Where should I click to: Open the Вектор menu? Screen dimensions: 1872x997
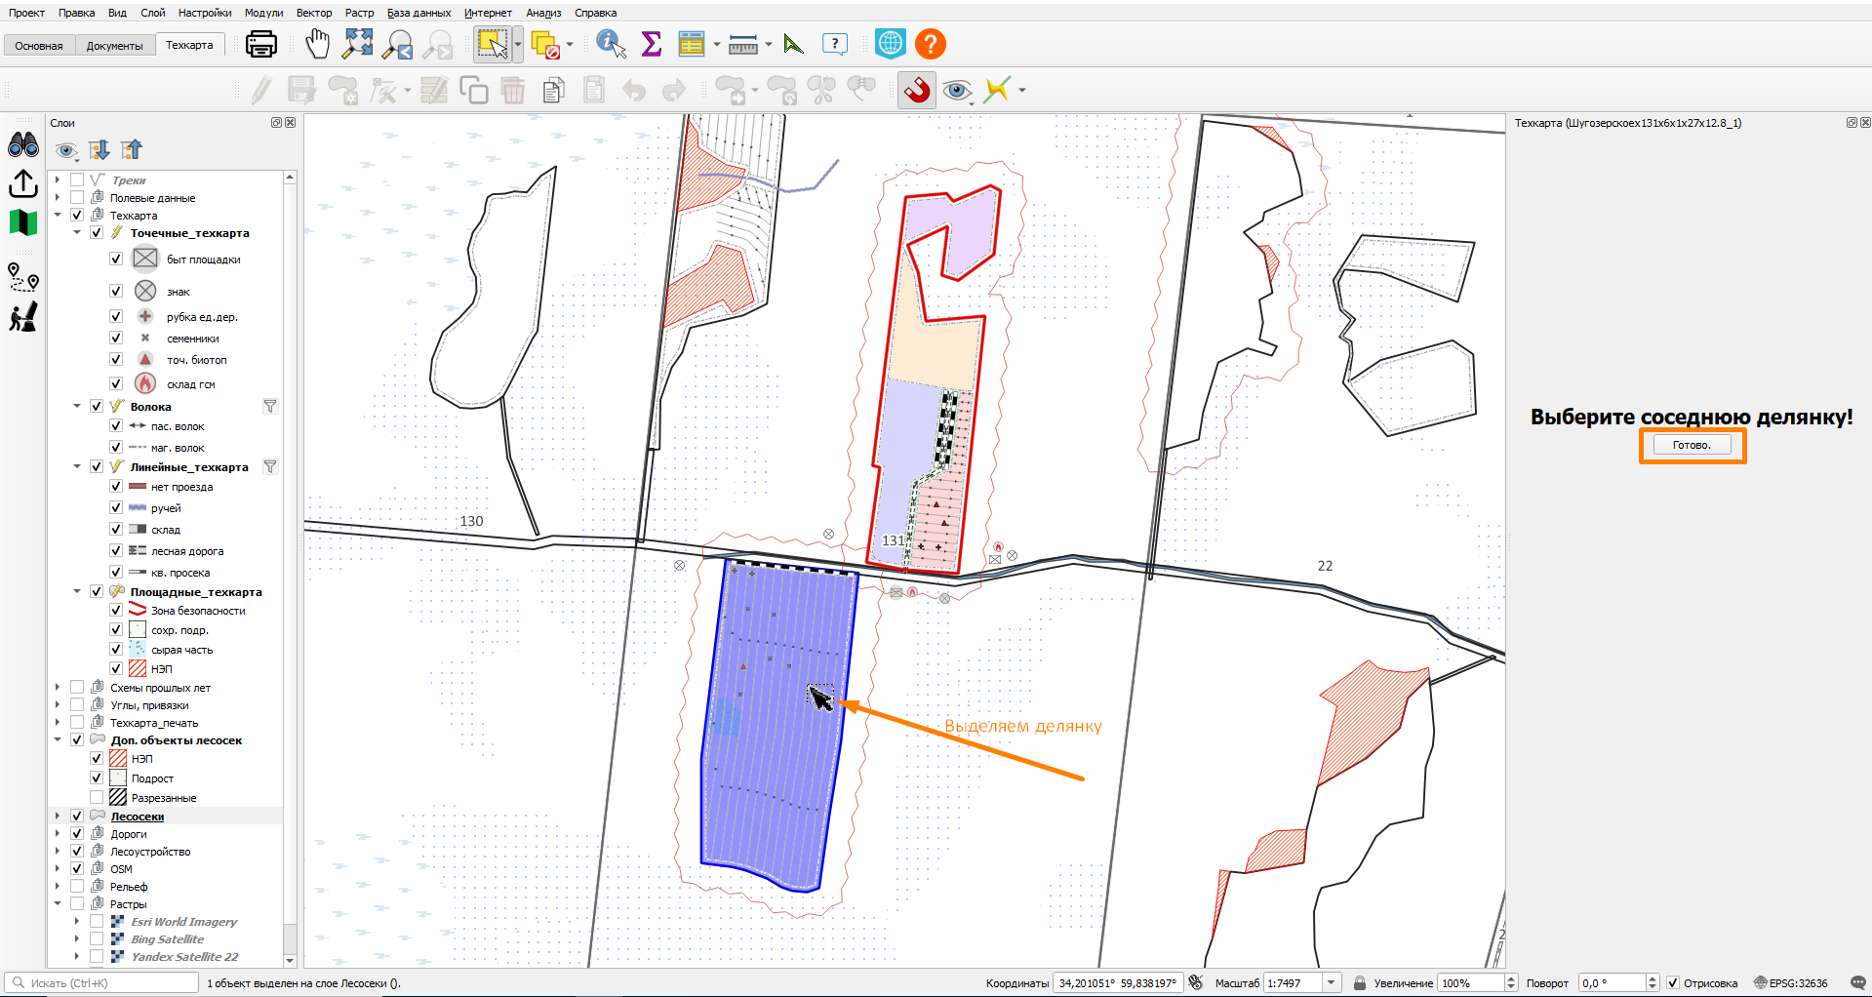click(x=314, y=13)
